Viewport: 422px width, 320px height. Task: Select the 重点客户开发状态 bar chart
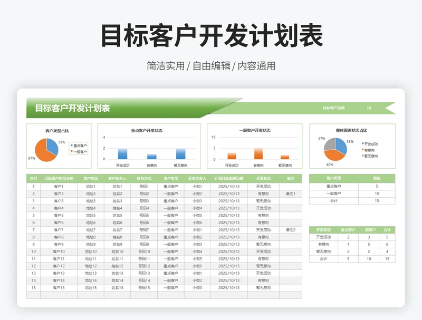[x=149, y=146]
